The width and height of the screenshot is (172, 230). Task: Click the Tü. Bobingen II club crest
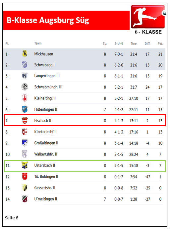[x=25, y=176]
